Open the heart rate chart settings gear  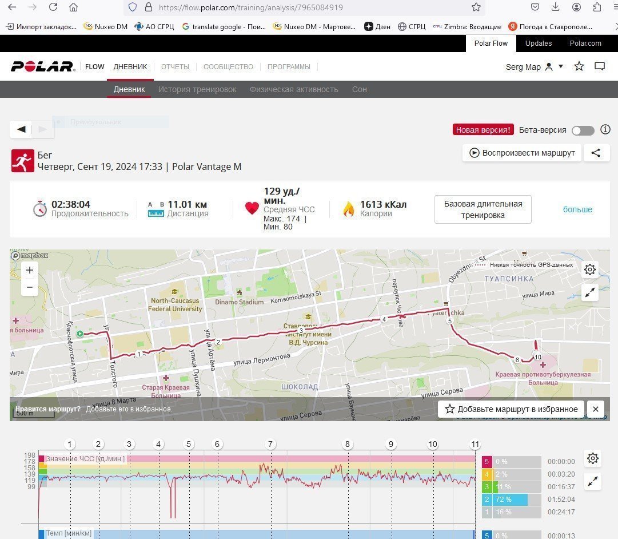(x=593, y=458)
